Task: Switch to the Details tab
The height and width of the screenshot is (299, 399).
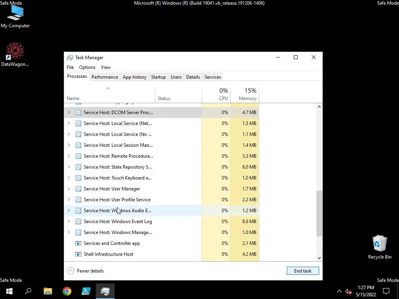Action: 193,77
